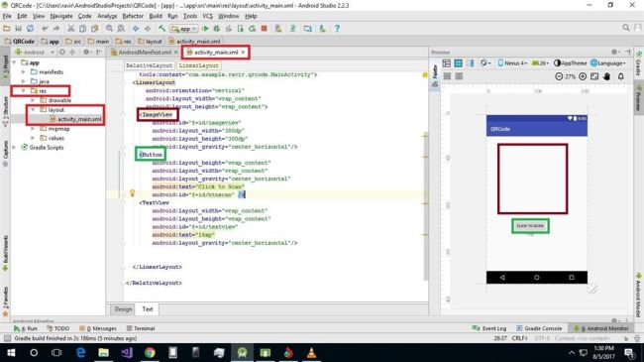Screen dimensions: 644x362
Task: Switch to the AndroidManifest.xml tab
Action: (145, 53)
